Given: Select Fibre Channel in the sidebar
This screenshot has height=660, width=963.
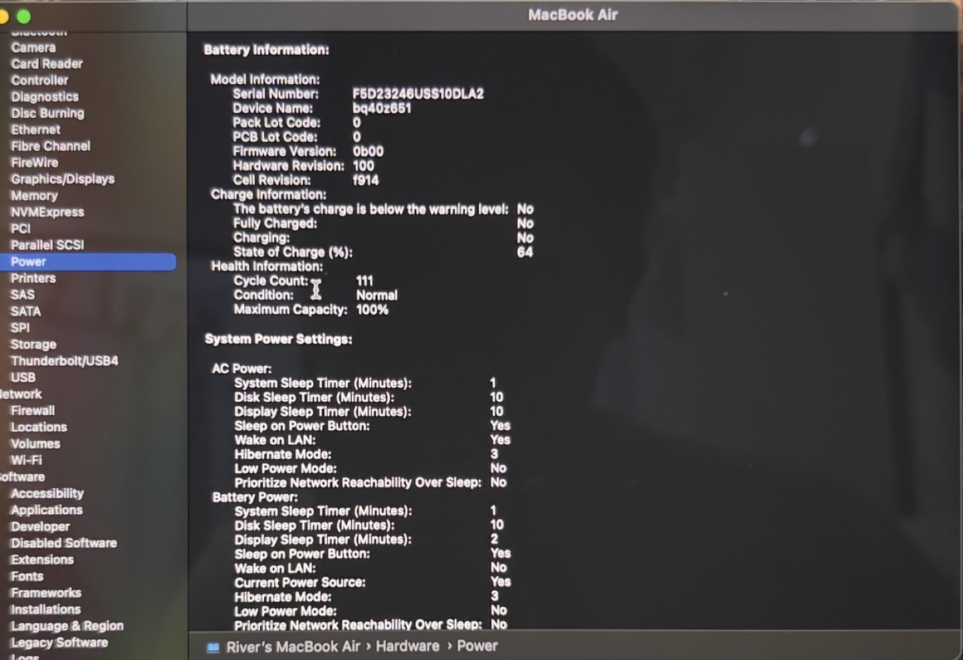Looking at the screenshot, I should 50,146.
